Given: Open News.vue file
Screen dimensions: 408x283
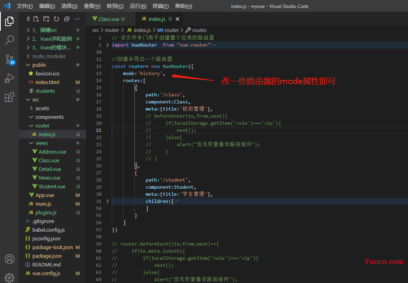Looking at the screenshot, I should (53, 178).
